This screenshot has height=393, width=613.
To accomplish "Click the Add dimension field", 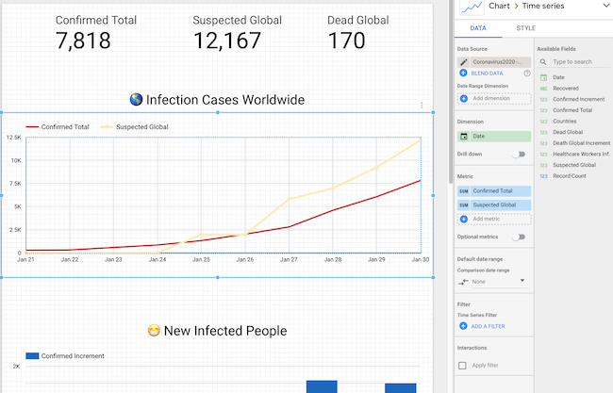I will (494, 98).
